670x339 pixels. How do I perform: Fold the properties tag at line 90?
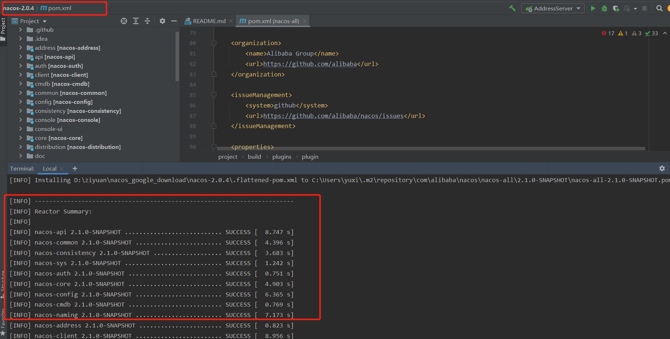214,147
